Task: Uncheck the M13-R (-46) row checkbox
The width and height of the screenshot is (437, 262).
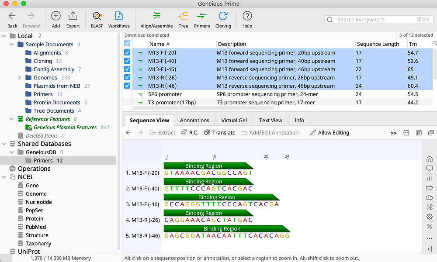Action: tap(127, 86)
